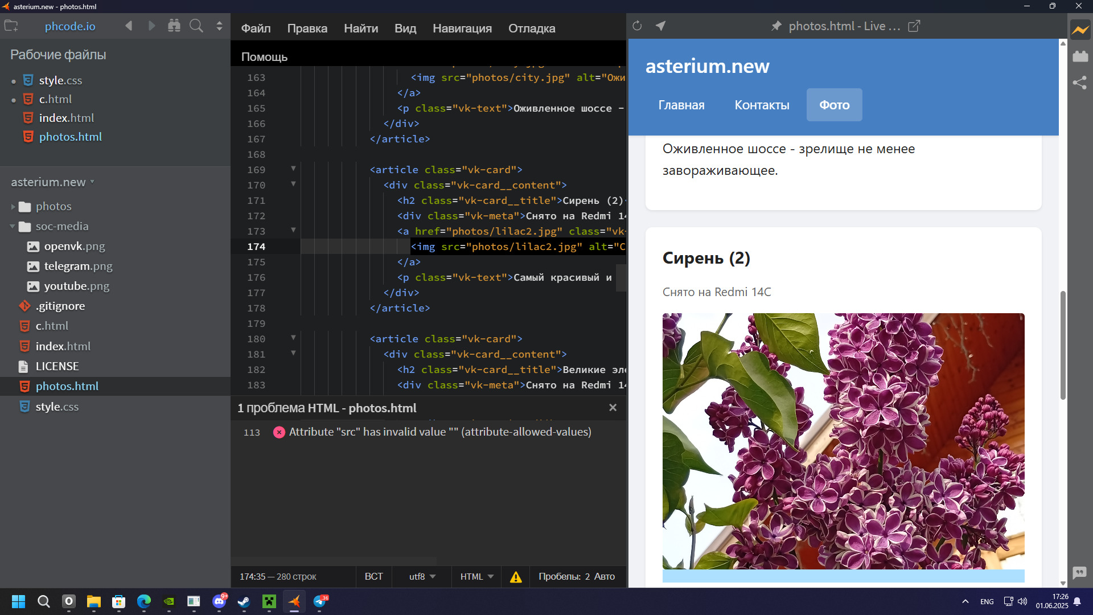Open the Навигация menu
The height and width of the screenshot is (615, 1093).
click(462, 28)
